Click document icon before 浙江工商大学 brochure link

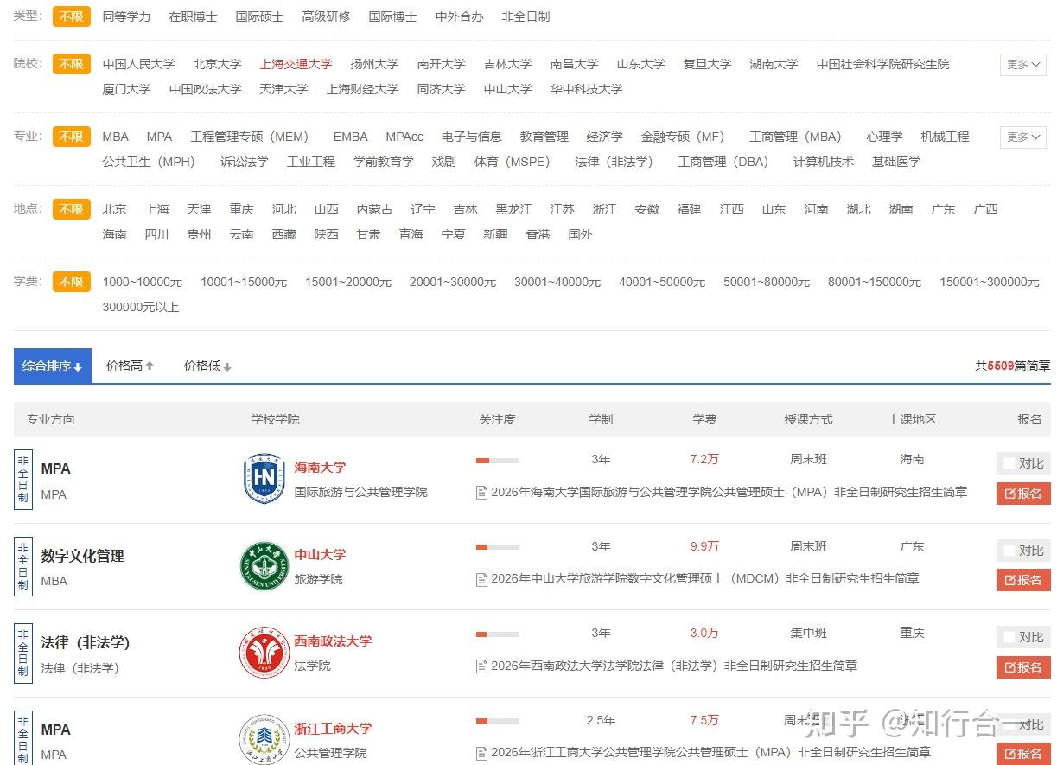pyautogui.click(x=482, y=753)
